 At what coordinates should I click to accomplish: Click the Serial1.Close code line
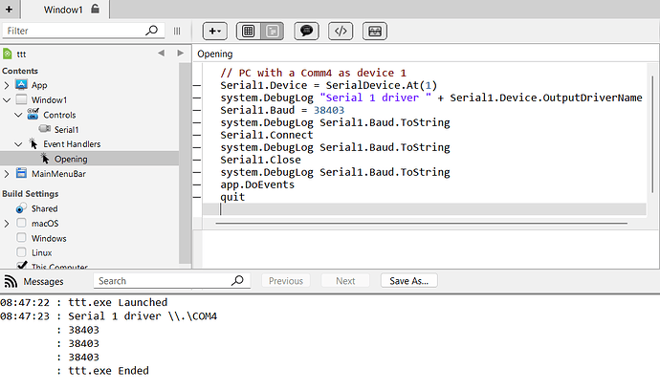point(260,160)
